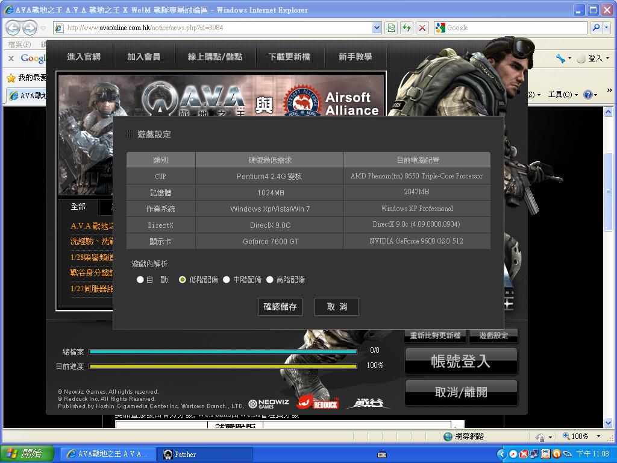Click the red Stop loading icon
This screenshot has height=463, width=617.
tap(422, 28)
